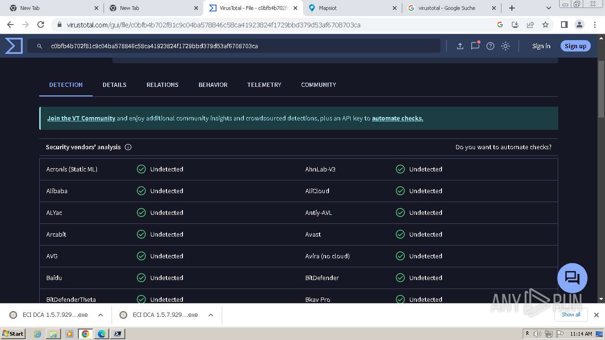Open Microsoft Edge from taskbar

click(x=102, y=334)
